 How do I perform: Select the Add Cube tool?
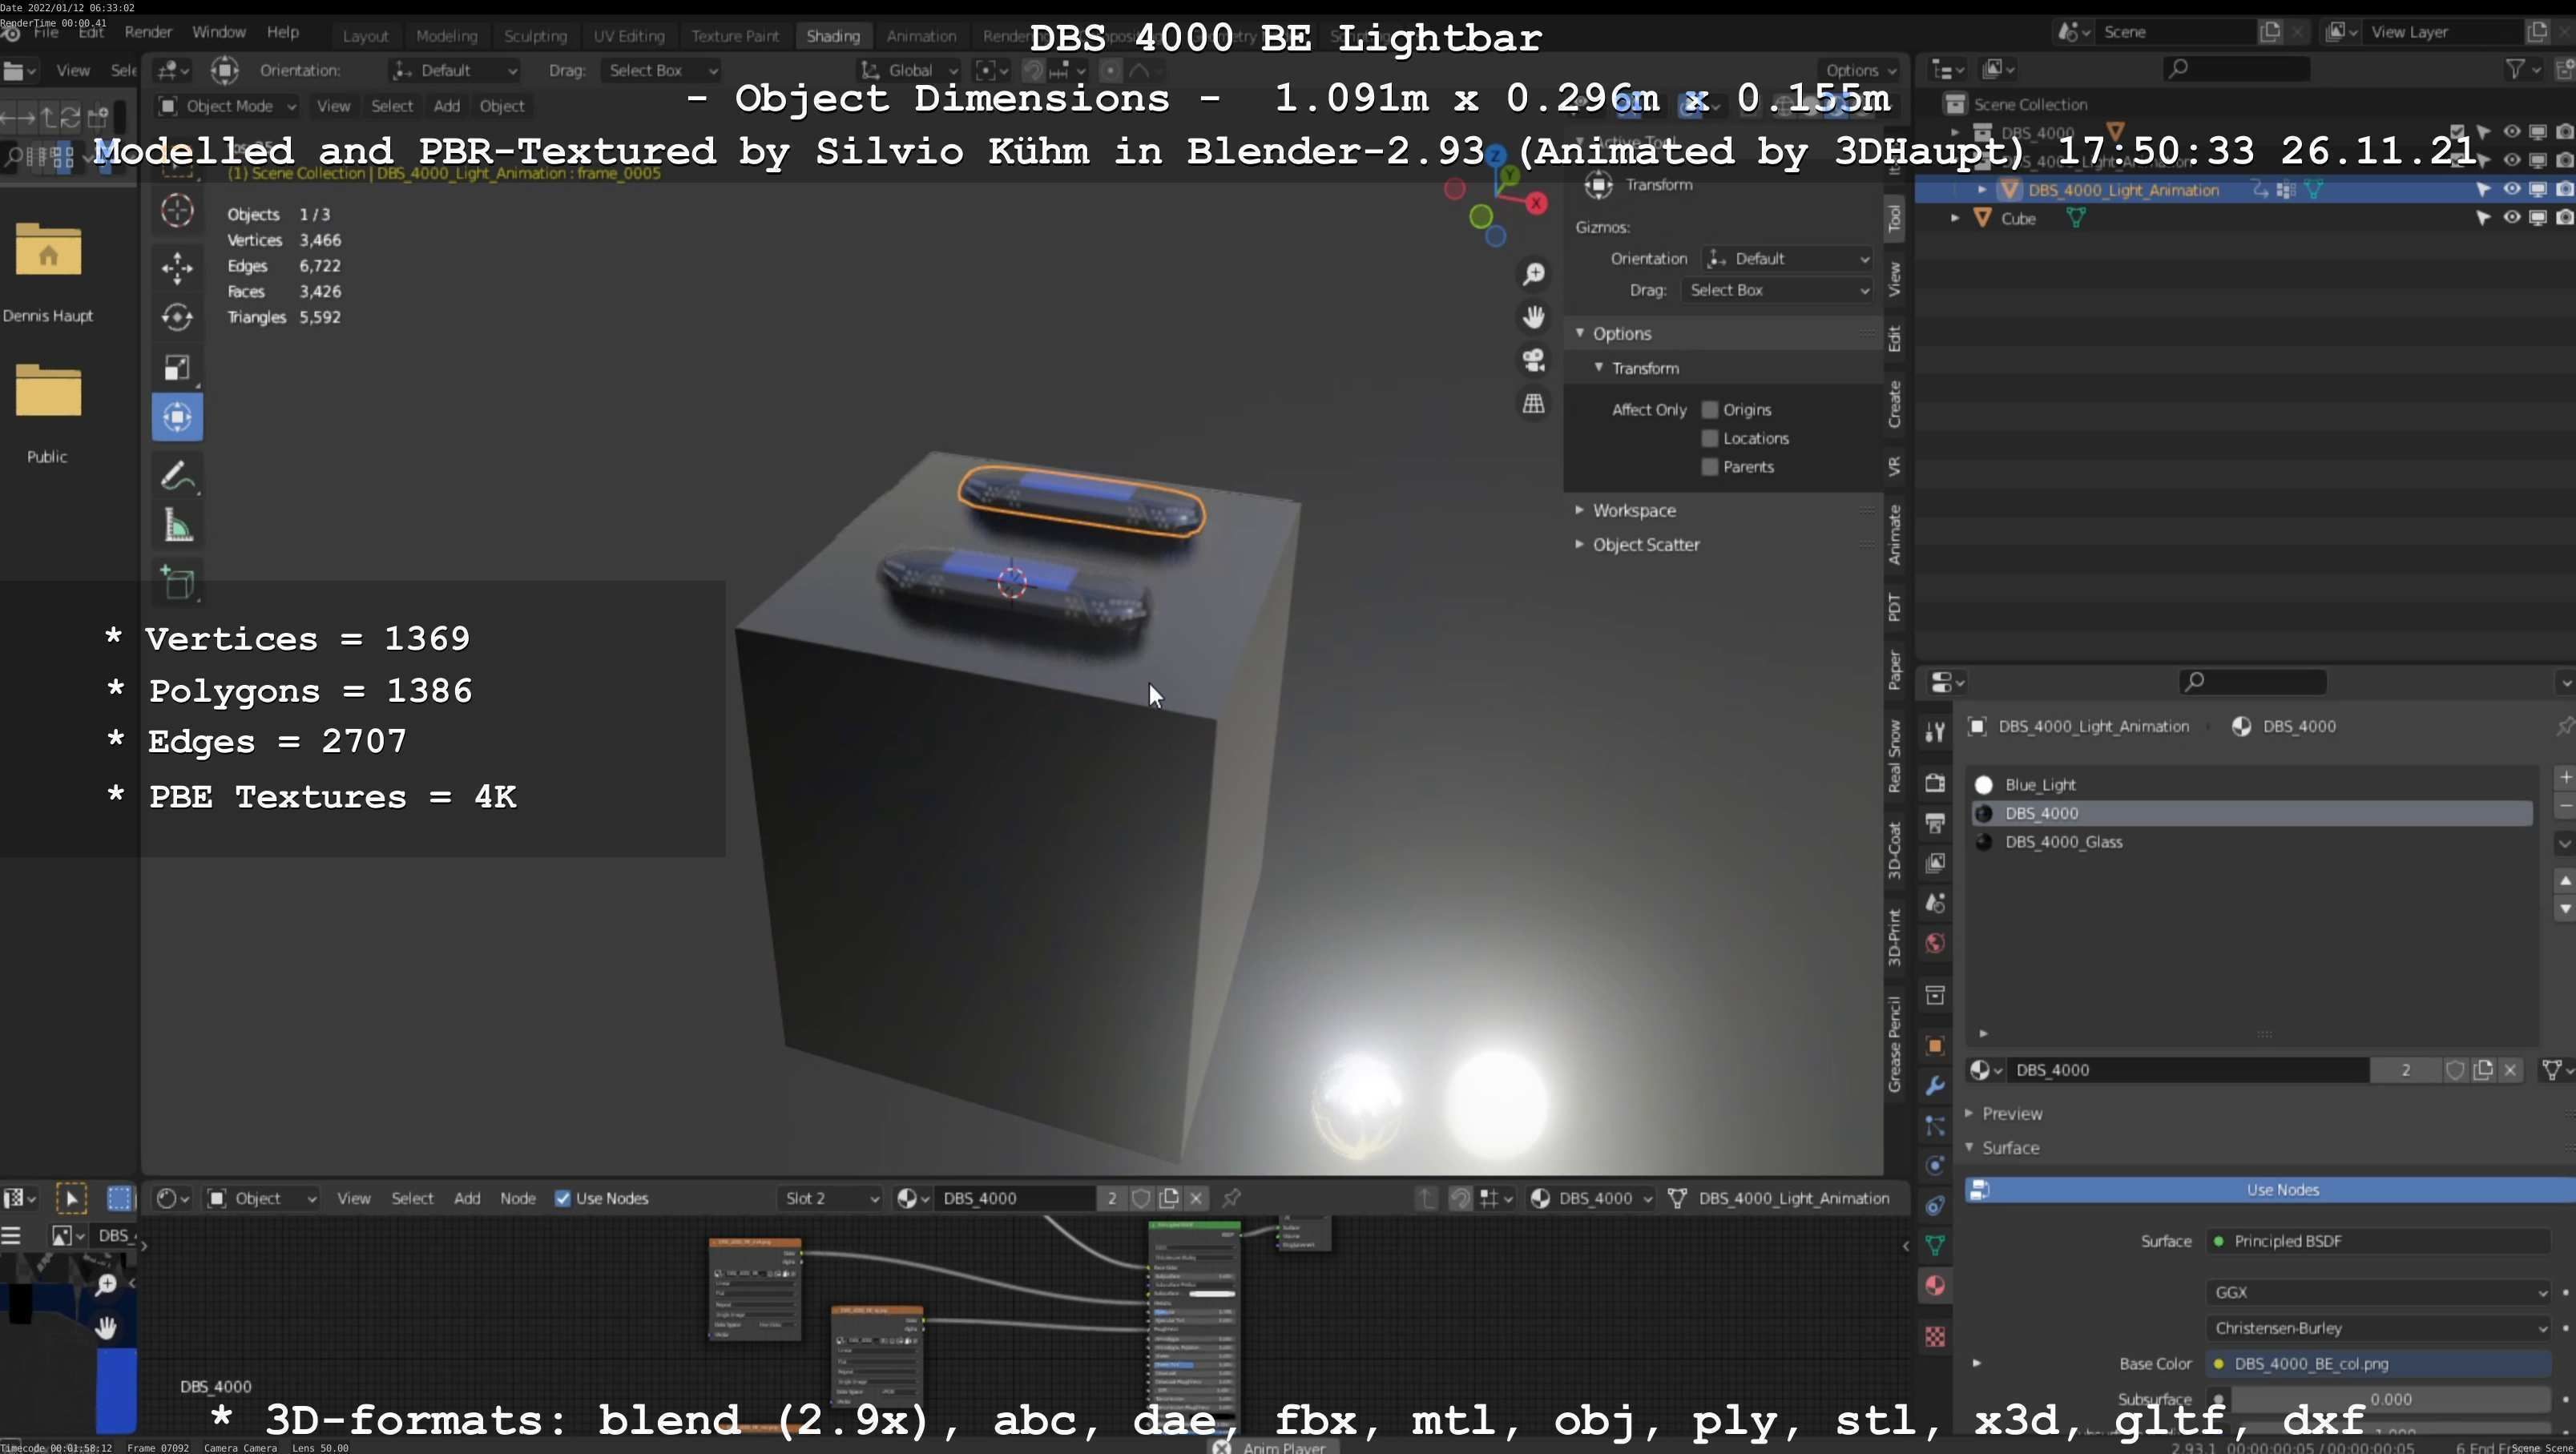click(x=177, y=583)
